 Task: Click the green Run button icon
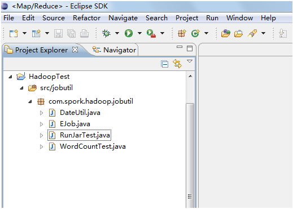(129, 33)
